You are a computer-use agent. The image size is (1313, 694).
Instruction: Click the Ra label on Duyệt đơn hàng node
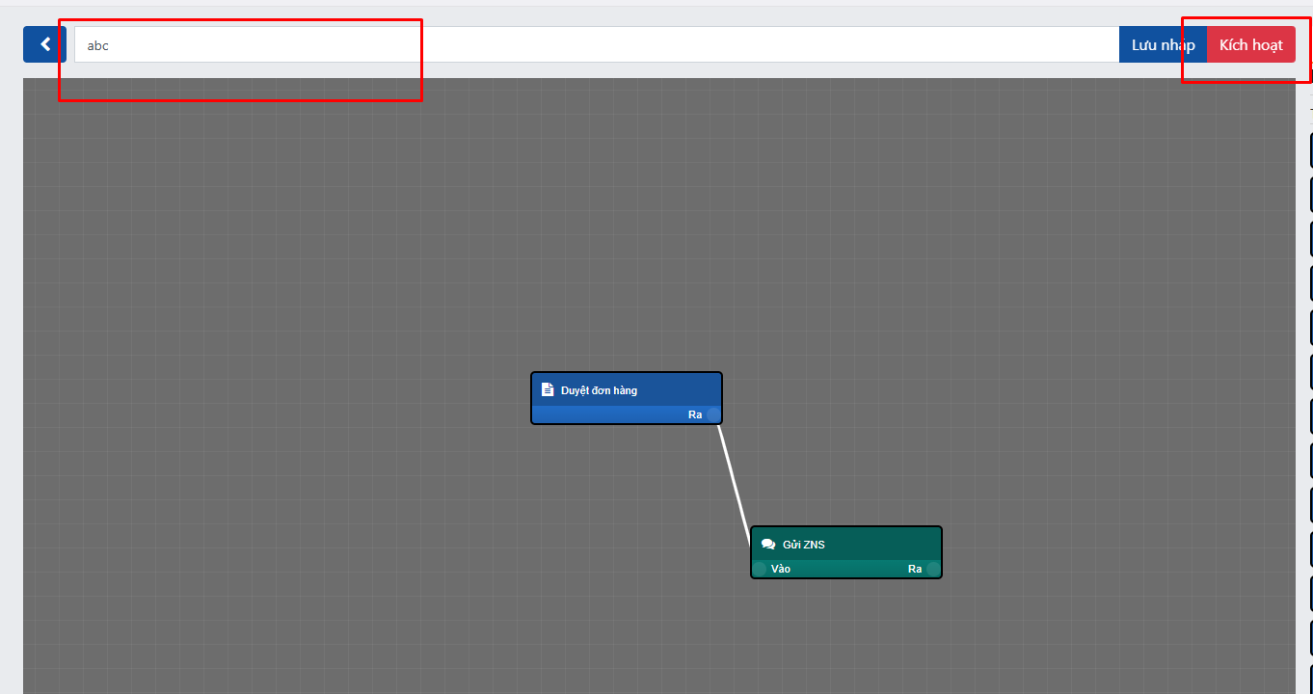point(695,414)
